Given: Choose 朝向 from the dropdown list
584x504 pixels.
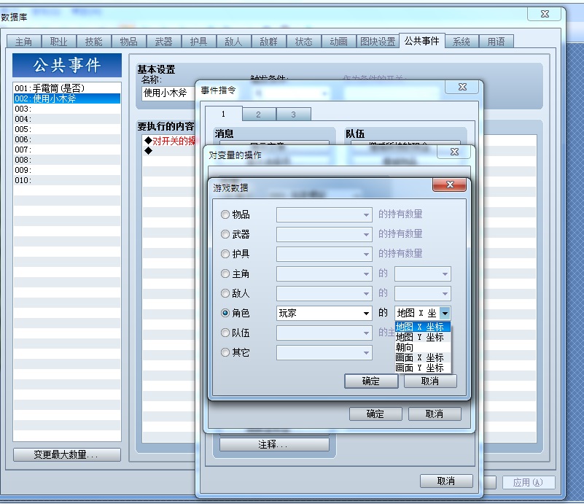Looking at the screenshot, I should tap(423, 347).
